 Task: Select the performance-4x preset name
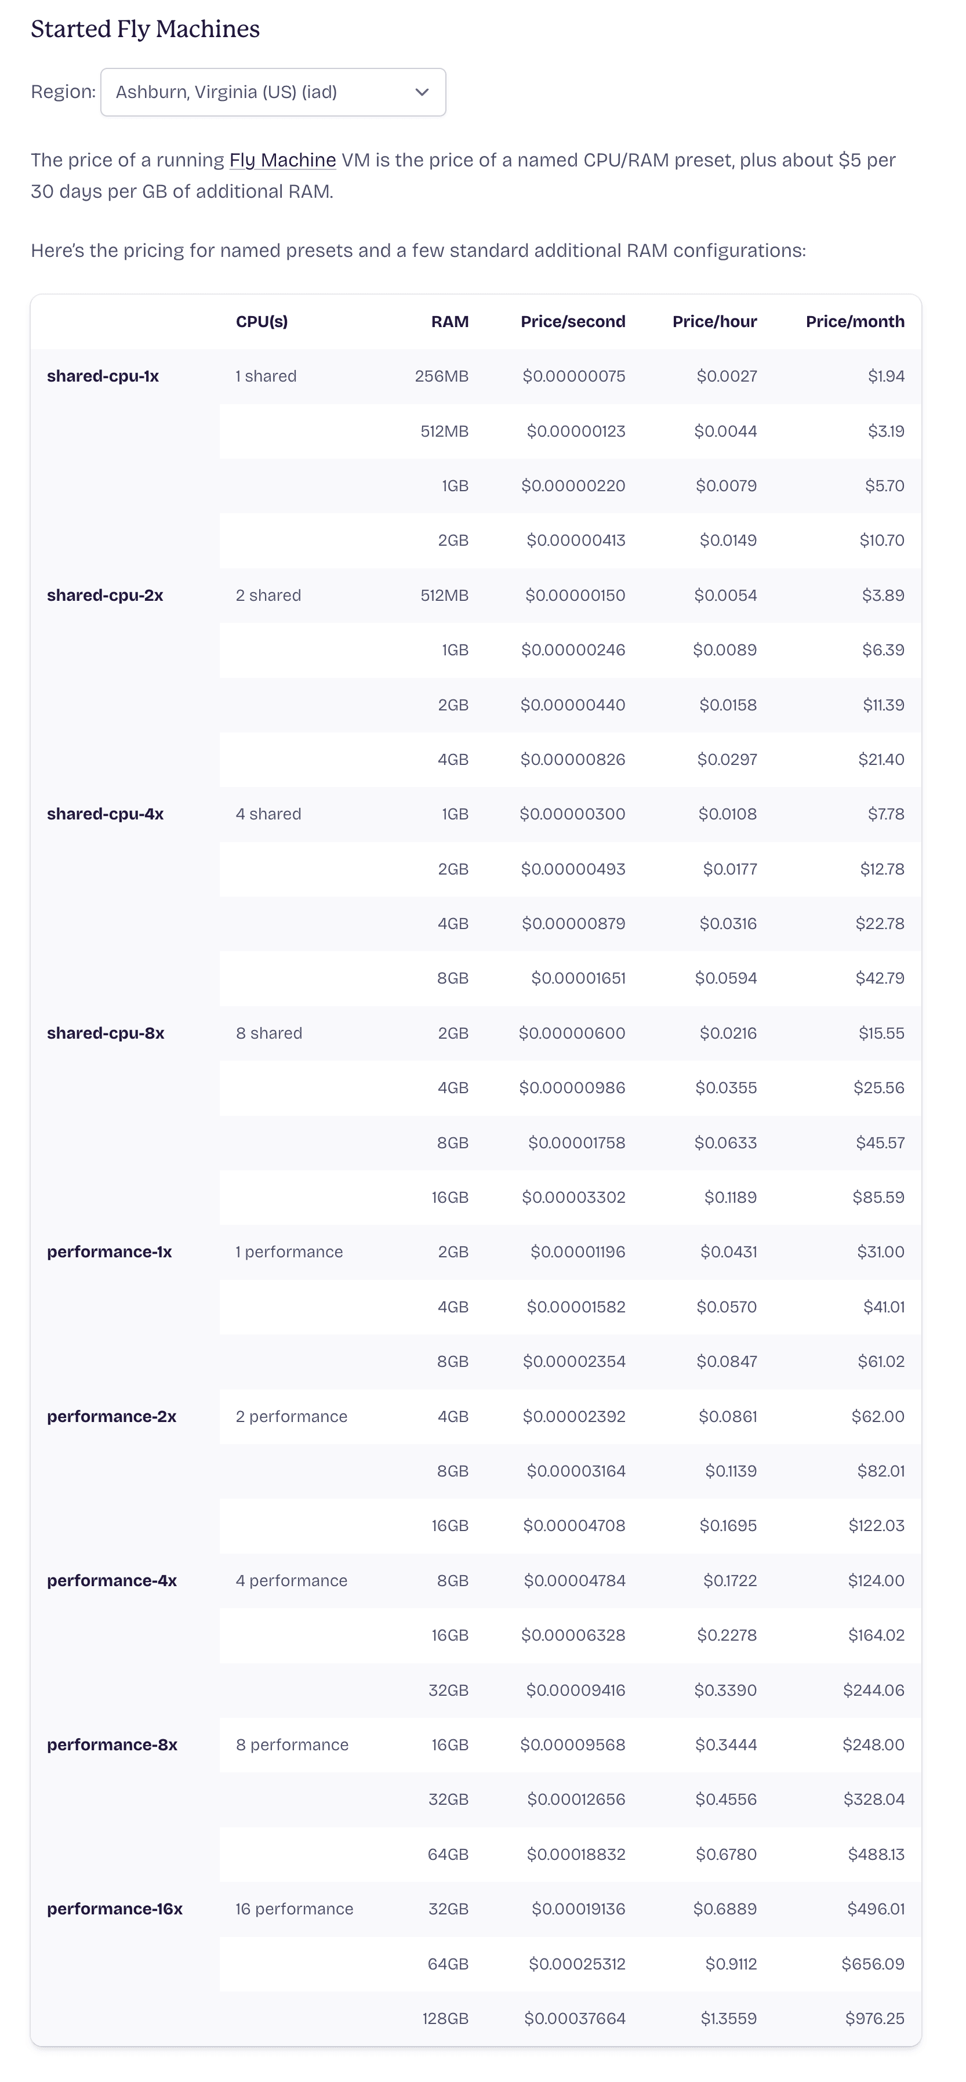[x=111, y=1580]
